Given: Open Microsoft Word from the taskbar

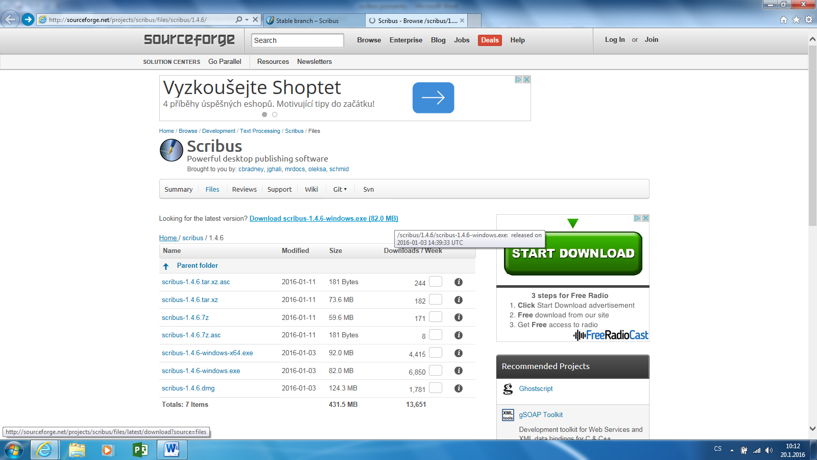Looking at the screenshot, I should 172,450.
